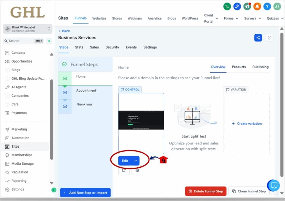This screenshot has height=201, width=285.
Task: Click the blue share funnel icon
Action: click(258, 38)
